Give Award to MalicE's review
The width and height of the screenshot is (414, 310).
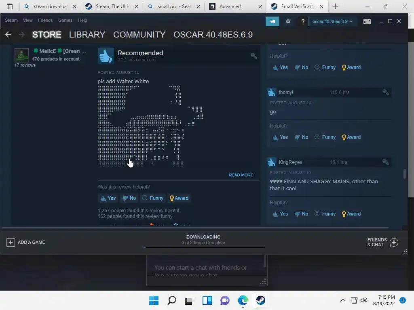tap(179, 198)
